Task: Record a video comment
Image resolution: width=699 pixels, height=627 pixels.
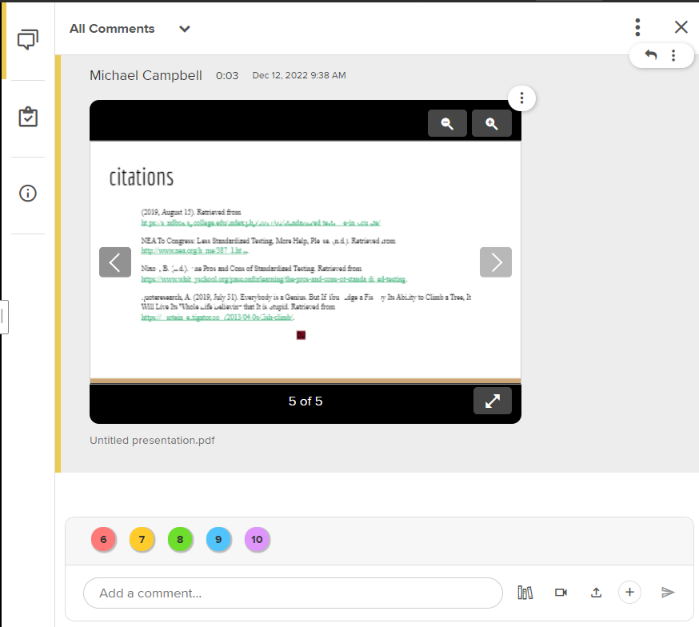Action: coord(561,593)
